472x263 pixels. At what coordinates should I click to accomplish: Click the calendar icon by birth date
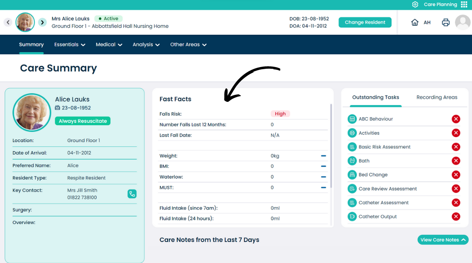coord(58,108)
